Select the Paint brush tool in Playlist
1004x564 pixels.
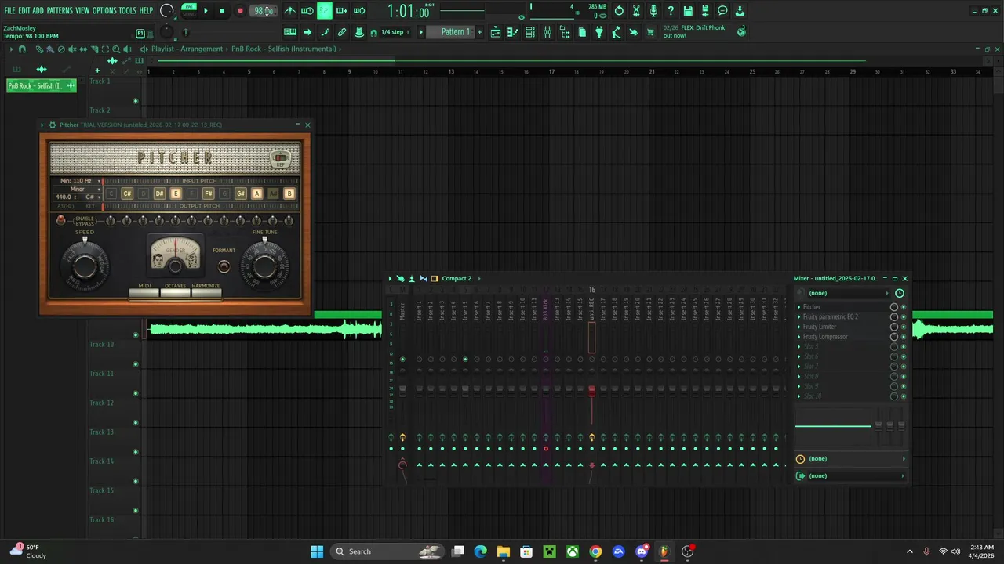pyautogui.click(x=50, y=49)
